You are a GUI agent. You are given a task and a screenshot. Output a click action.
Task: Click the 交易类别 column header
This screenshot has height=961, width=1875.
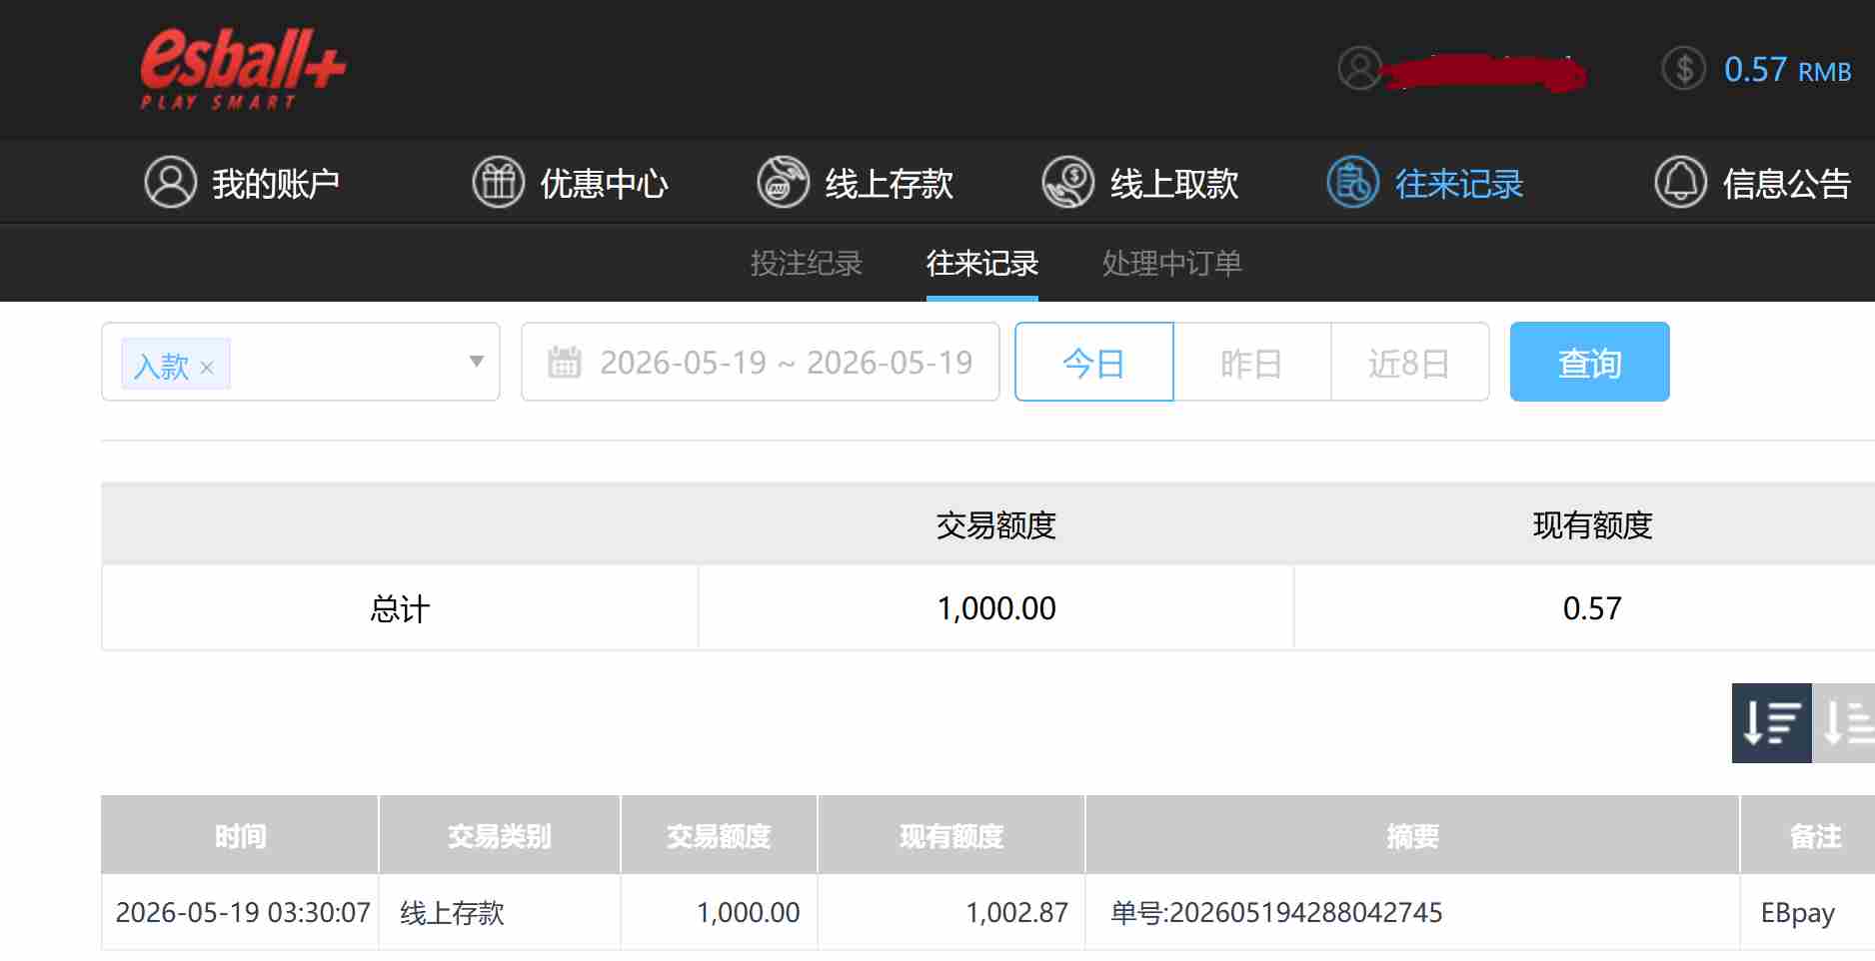tap(499, 835)
